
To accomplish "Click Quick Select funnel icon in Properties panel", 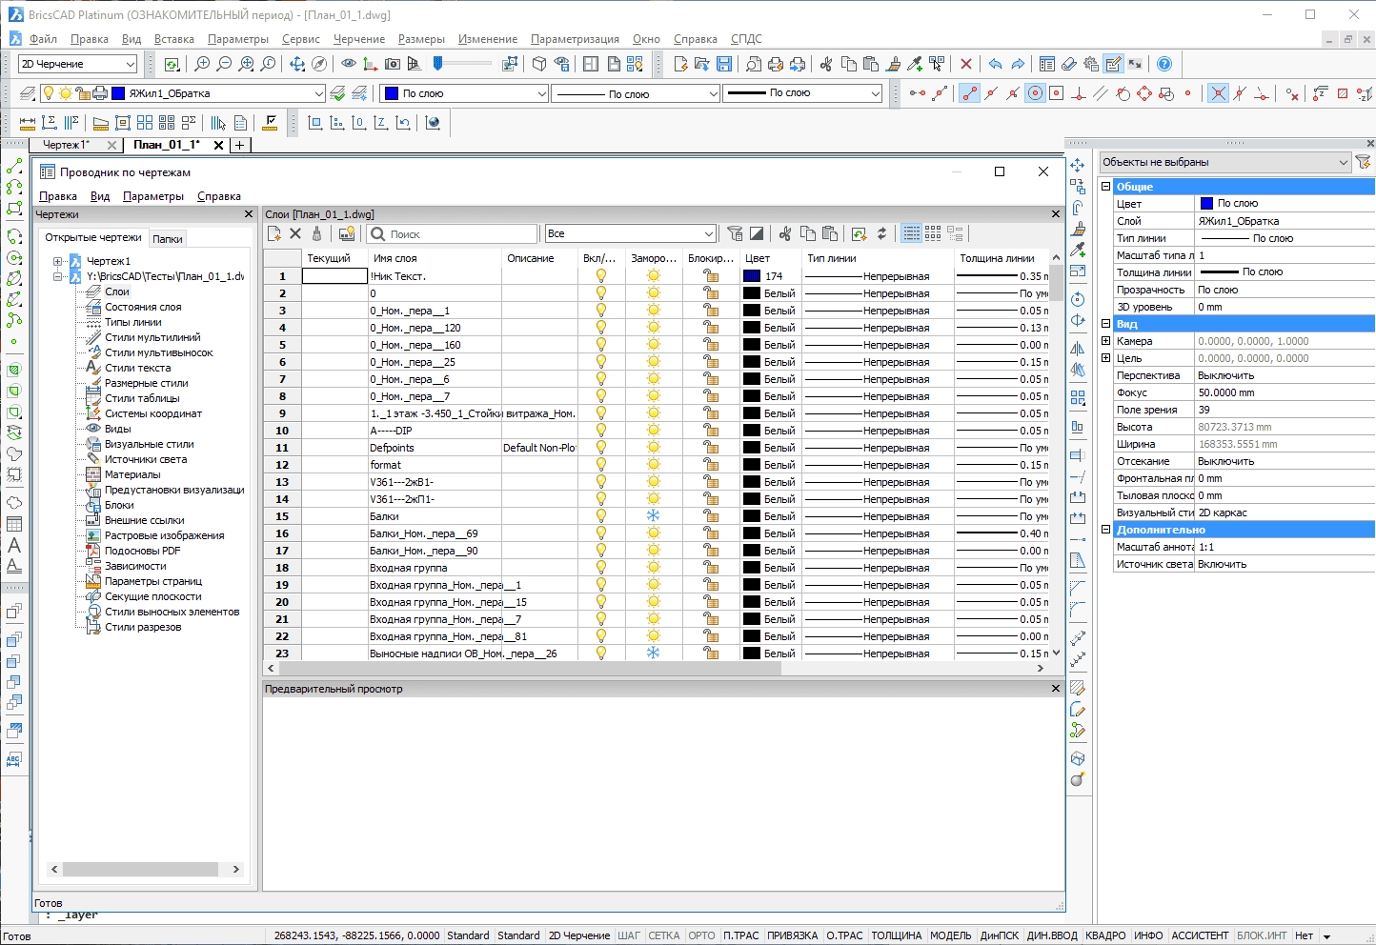I will point(1364,162).
